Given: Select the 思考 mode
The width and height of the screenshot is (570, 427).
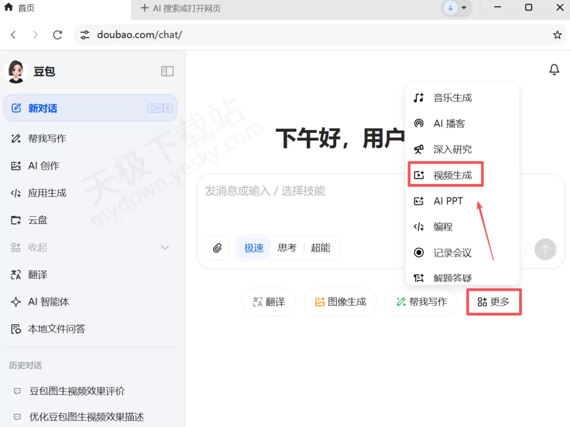Looking at the screenshot, I should coord(287,248).
